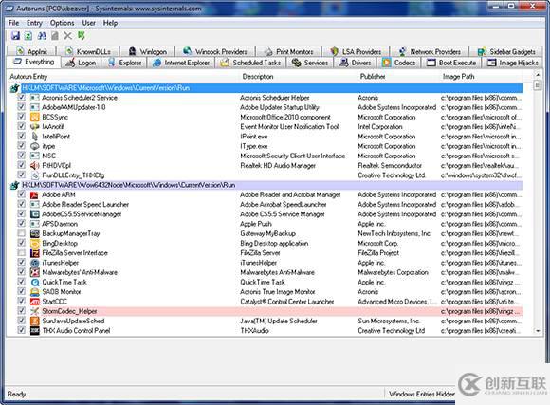The height and width of the screenshot is (405, 550).
Task: Click the Delete X toolbar icon
Action: point(67,35)
